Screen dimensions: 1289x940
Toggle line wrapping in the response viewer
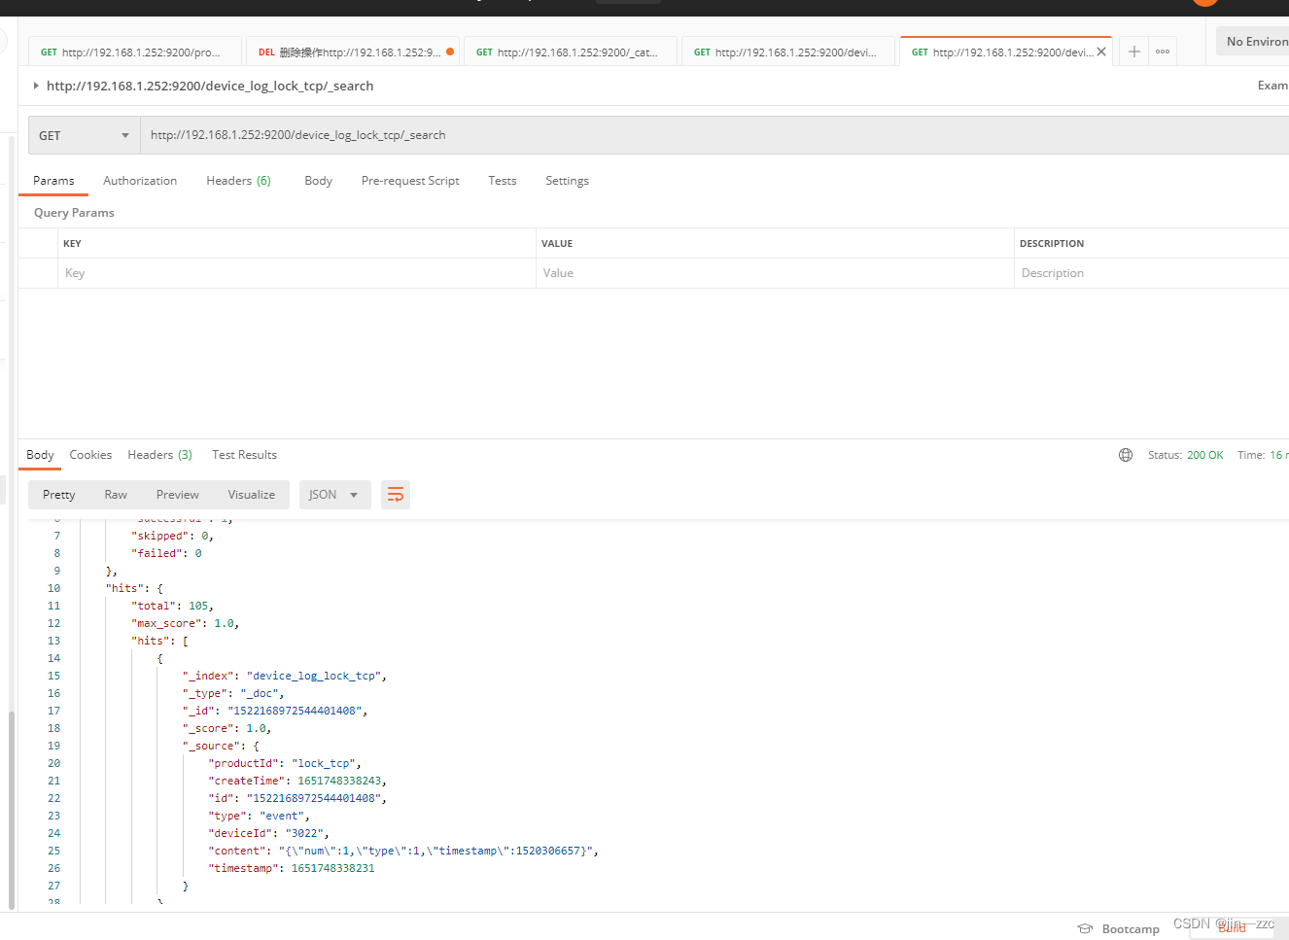click(x=396, y=495)
